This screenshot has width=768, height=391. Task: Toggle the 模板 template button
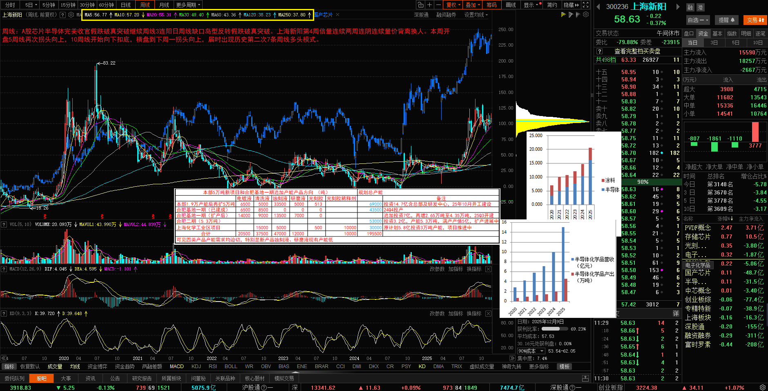pyautogui.click(x=565, y=366)
